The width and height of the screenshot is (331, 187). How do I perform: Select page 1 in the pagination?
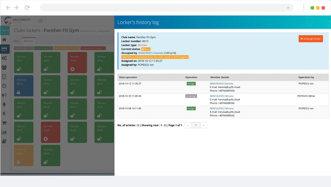point(196,125)
